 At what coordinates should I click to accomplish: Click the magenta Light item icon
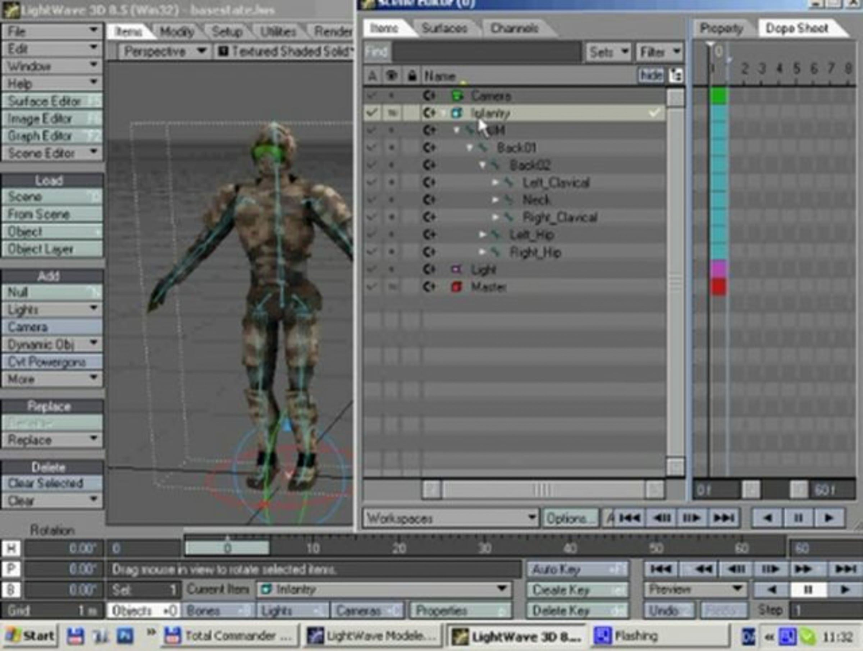click(456, 269)
